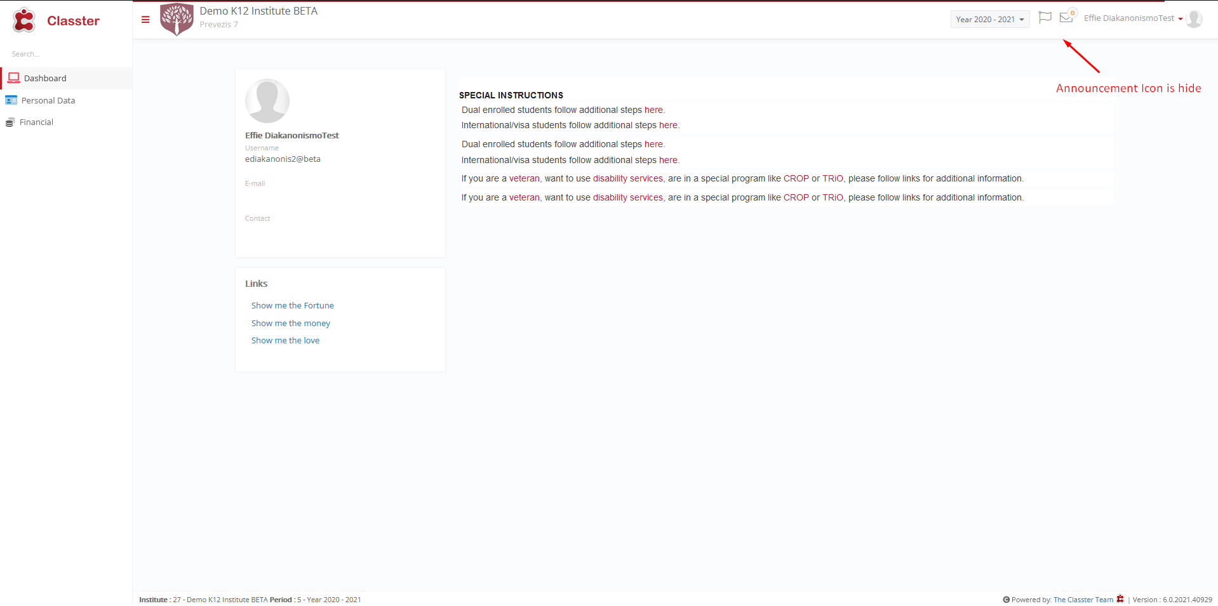Open the 'veteran' link in last line
Image resolution: width=1218 pixels, height=606 pixels.
(x=524, y=197)
